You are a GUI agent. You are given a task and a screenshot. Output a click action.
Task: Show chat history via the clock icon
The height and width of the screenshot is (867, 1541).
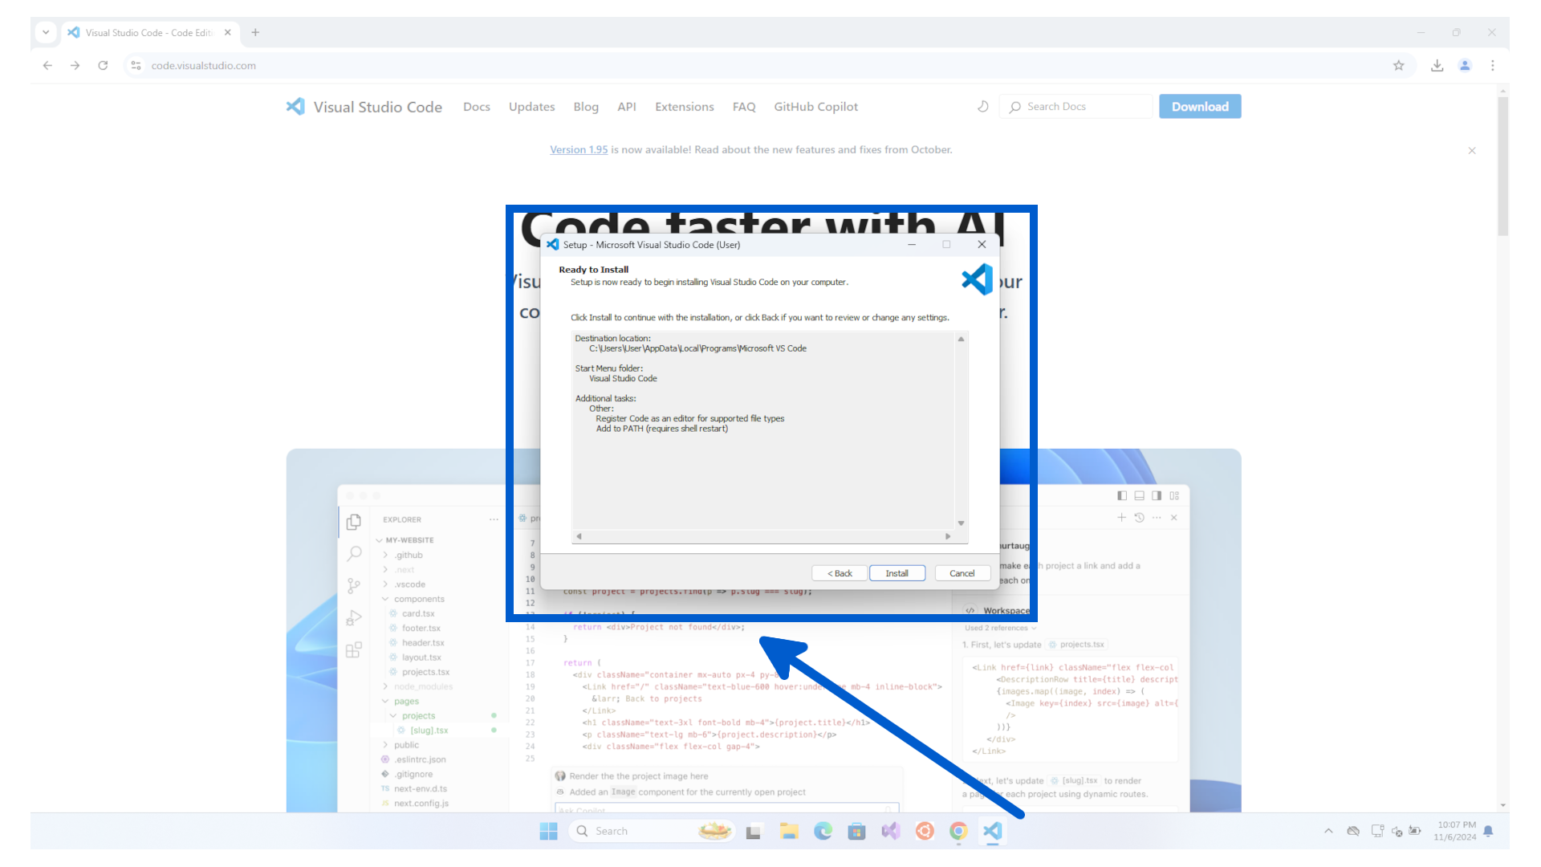click(1139, 518)
